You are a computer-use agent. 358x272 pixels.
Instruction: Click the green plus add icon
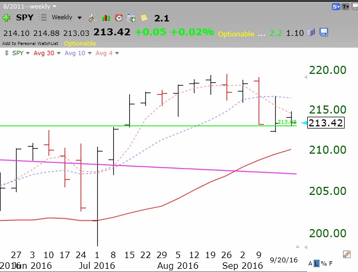point(6,18)
